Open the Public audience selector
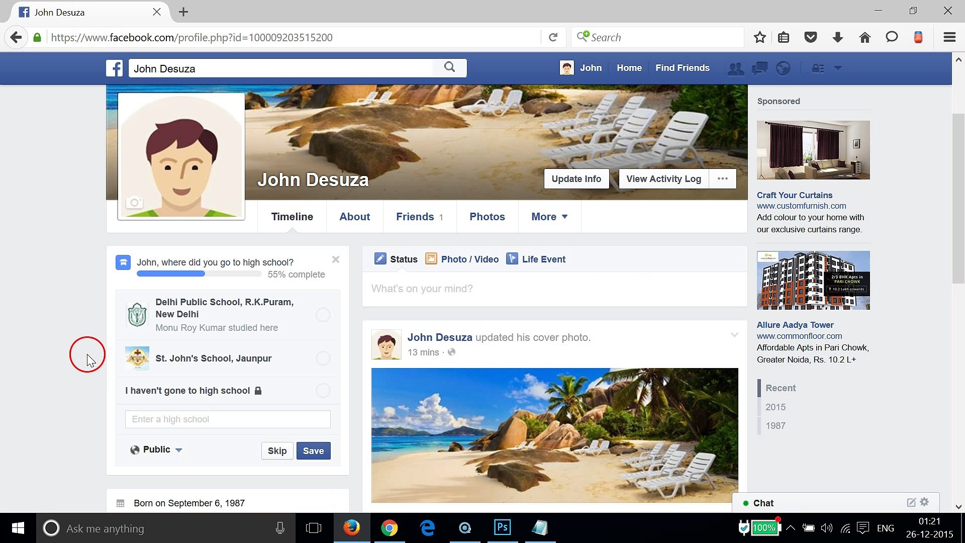965x543 pixels. pos(156,449)
